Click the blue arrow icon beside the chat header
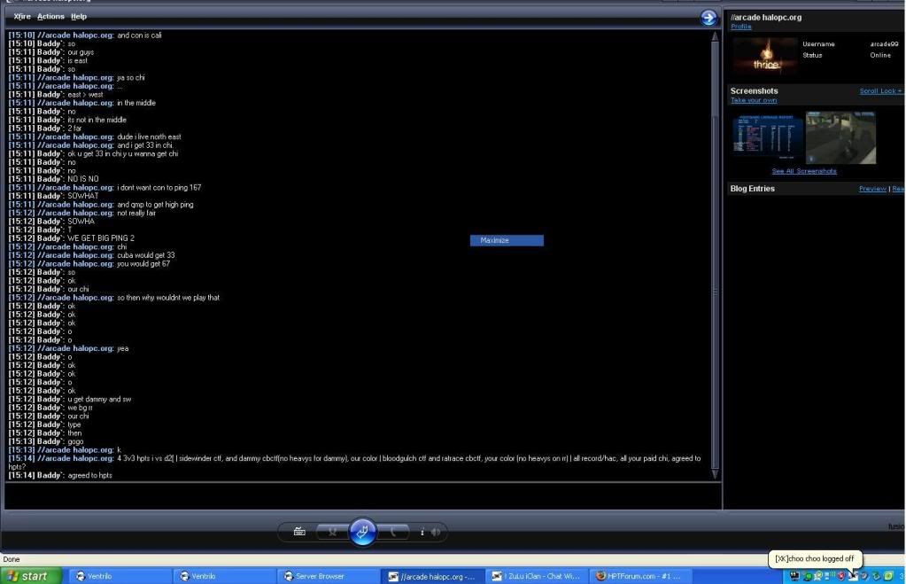 tap(708, 17)
